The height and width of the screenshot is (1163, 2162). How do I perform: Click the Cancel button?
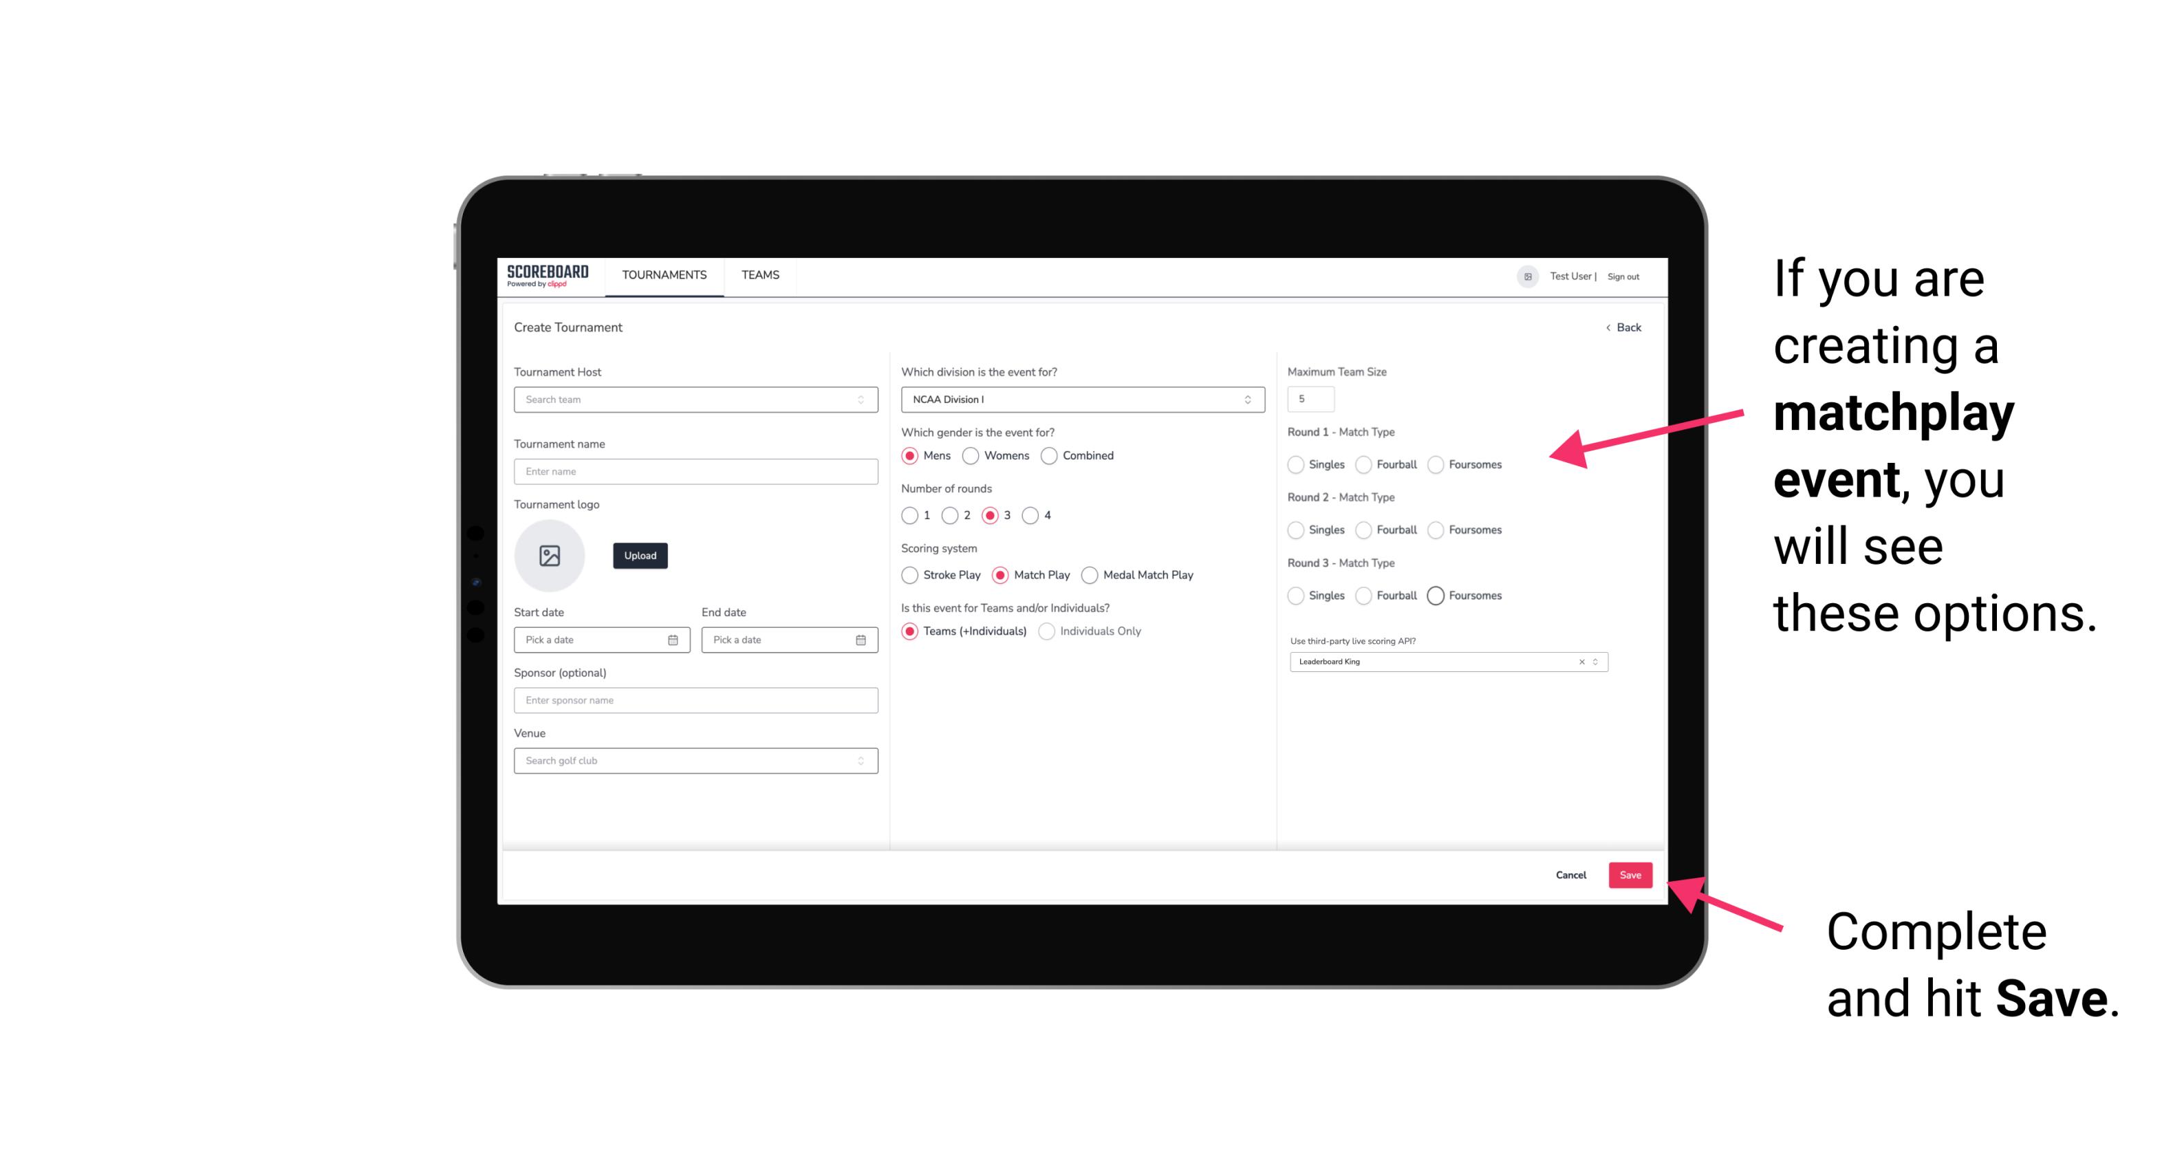pos(1569,873)
